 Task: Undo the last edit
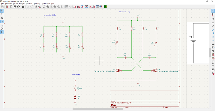point(28,7)
